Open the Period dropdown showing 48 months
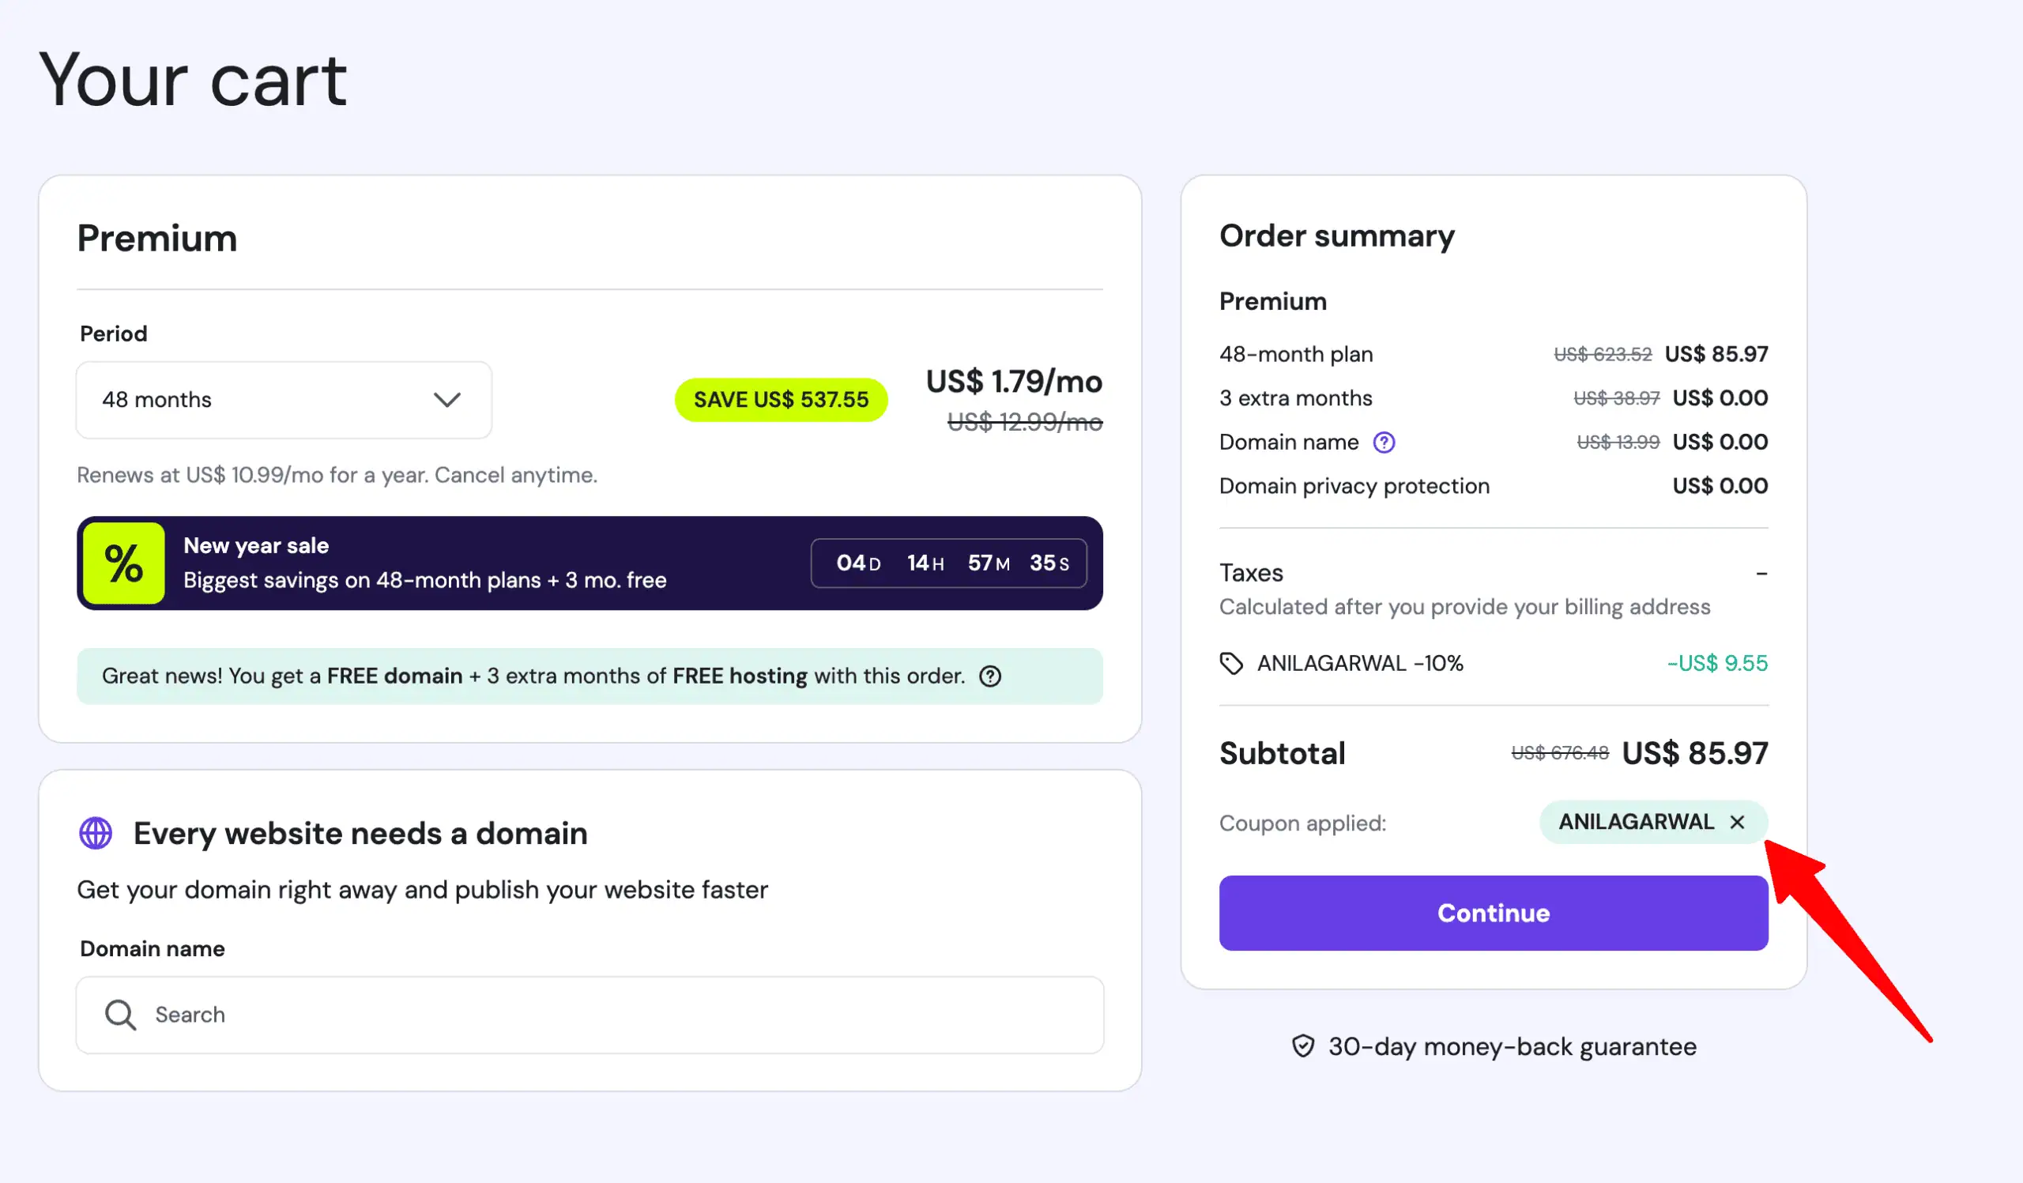The image size is (2023, 1183). click(x=283, y=400)
